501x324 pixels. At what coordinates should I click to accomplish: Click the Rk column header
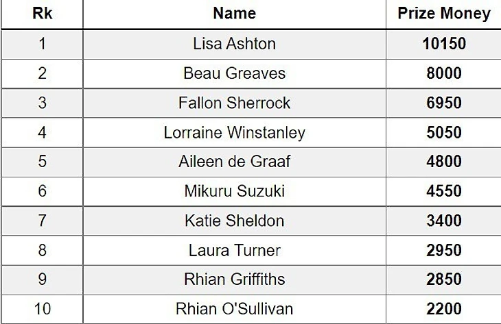point(42,14)
